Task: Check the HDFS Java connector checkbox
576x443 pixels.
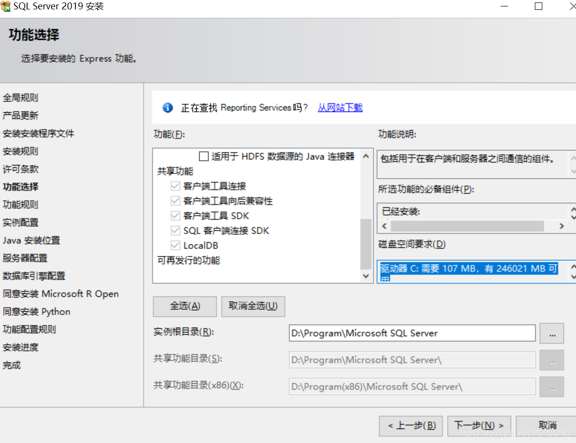Action: pyautogui.click(x=204, y=156)
